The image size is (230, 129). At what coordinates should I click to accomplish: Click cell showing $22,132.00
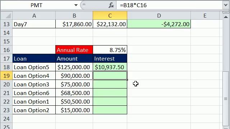click(110, 24)
